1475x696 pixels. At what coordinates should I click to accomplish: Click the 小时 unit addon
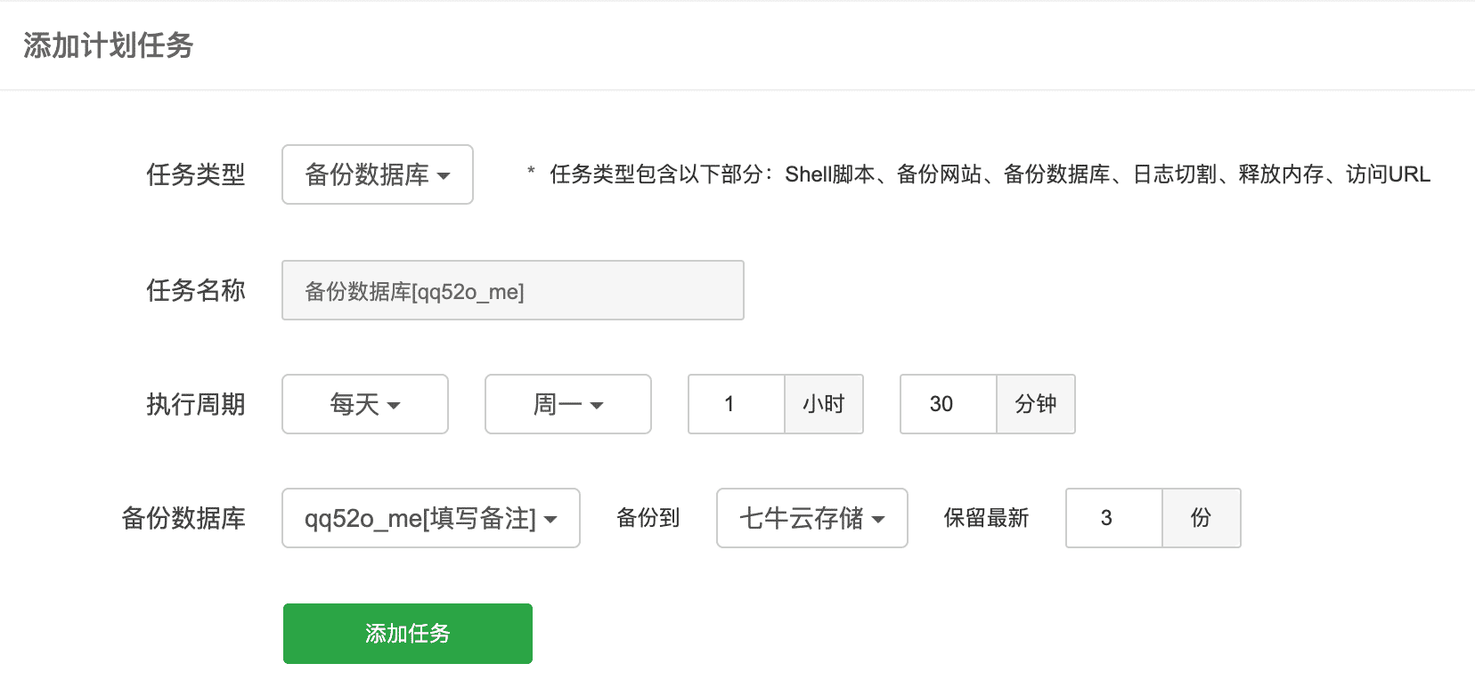[x=824, y=404]
